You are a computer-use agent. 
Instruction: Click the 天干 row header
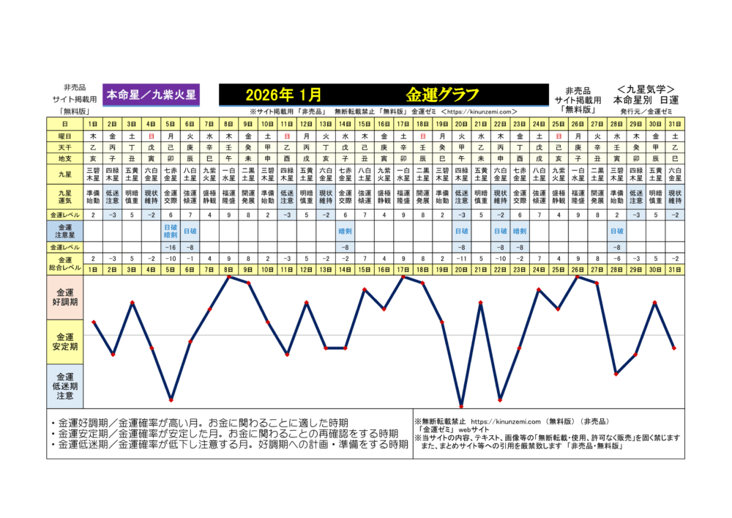[65, 147]
